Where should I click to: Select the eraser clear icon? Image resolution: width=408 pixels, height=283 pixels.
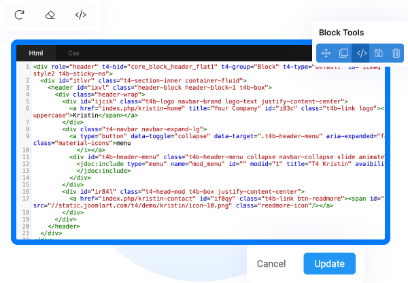coord(50,15)
